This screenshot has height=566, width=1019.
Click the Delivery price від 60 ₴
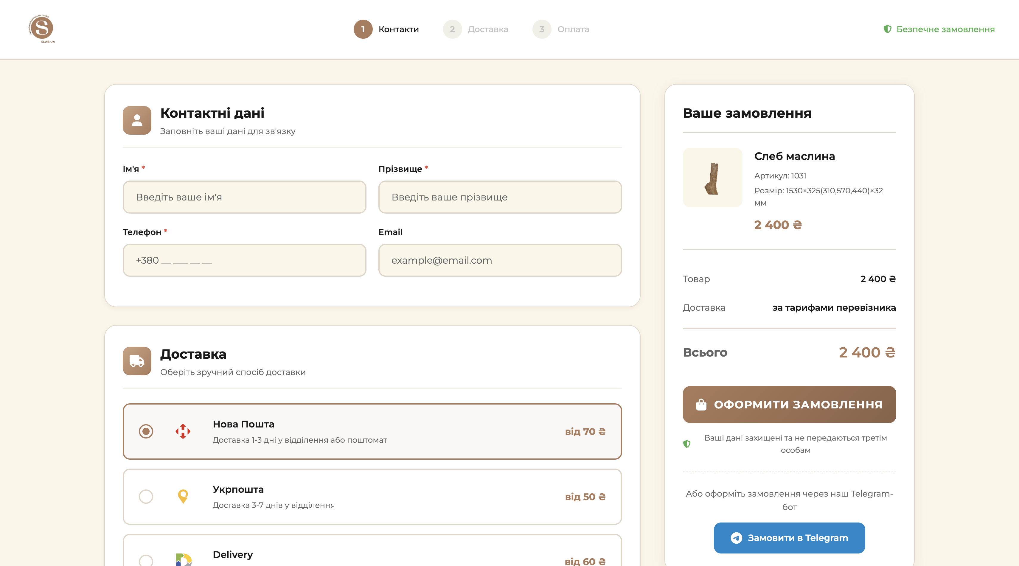coord(585,561)
